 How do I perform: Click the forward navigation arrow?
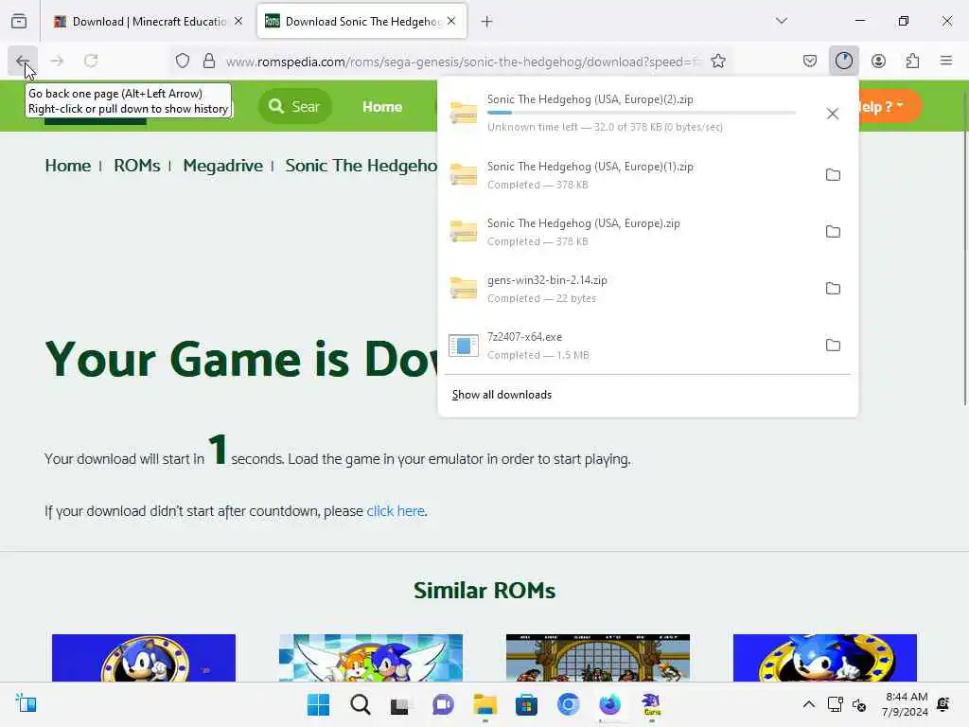click(57, 61)
